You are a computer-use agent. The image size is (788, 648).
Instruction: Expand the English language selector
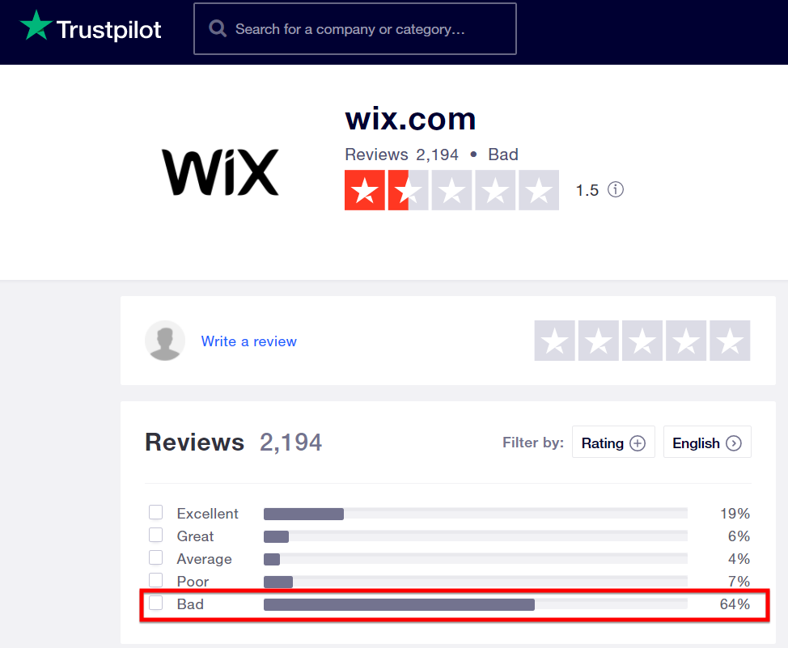click(x=706, y=442)
